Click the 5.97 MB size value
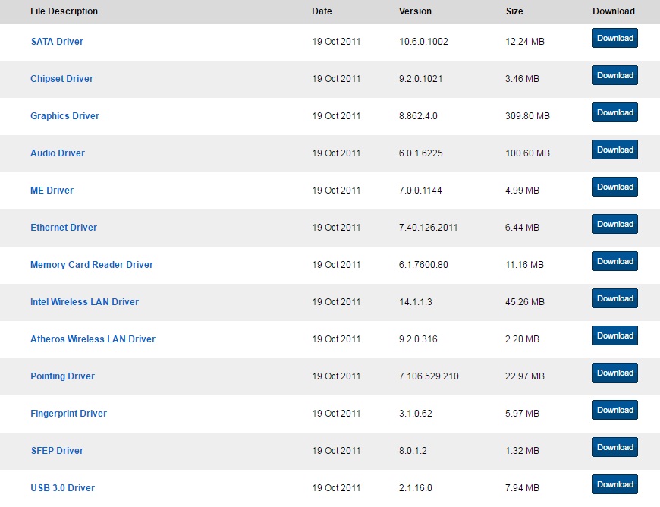The height and width of the screenshot is (507, 660). [x=523, y=414]
